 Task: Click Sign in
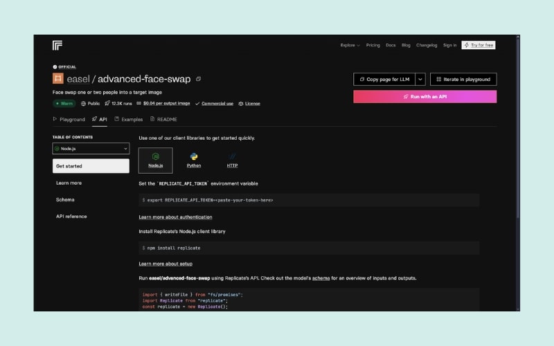coord(449,45)
